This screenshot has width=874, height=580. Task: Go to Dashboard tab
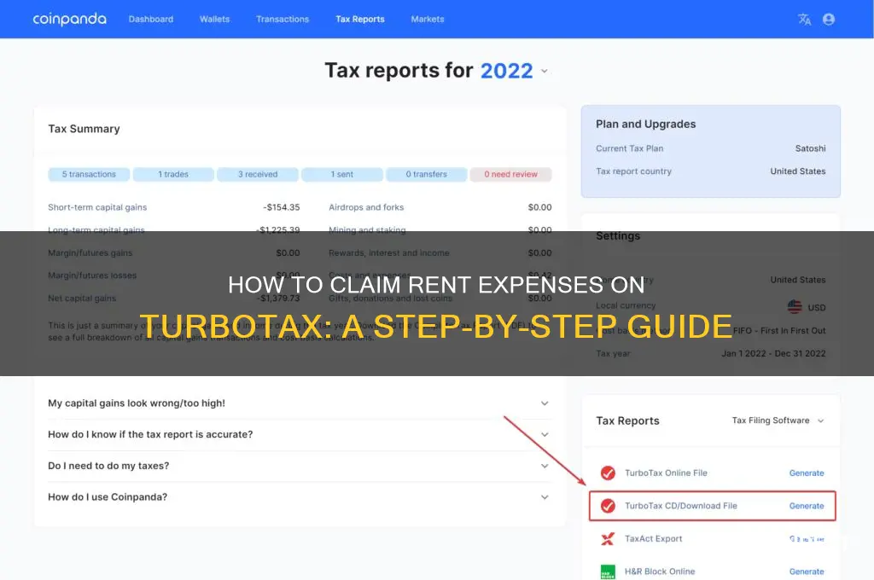pos(151,19)
